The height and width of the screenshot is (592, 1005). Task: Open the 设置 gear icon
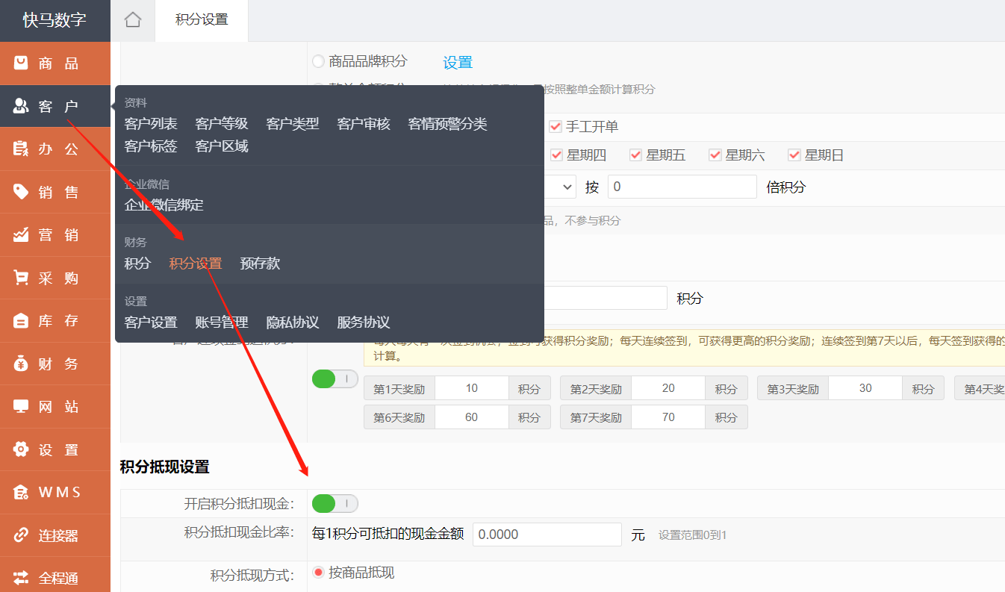coord(21,449)
